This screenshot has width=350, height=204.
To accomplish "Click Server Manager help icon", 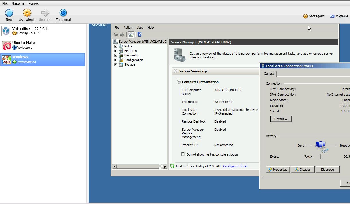I will [x=139, y=35].
